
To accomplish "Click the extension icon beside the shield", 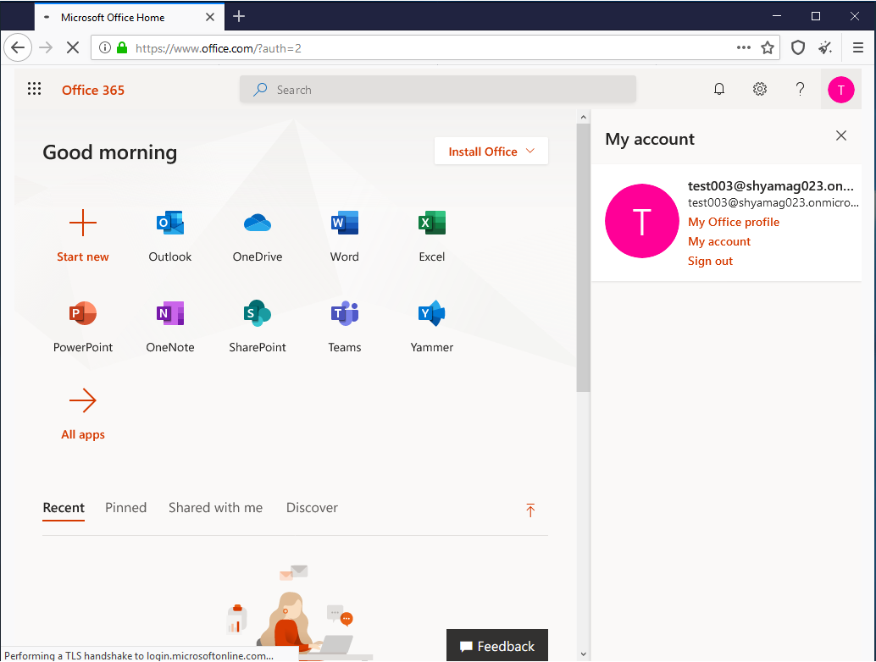I will pyautogui.click(x=825, y=48).
